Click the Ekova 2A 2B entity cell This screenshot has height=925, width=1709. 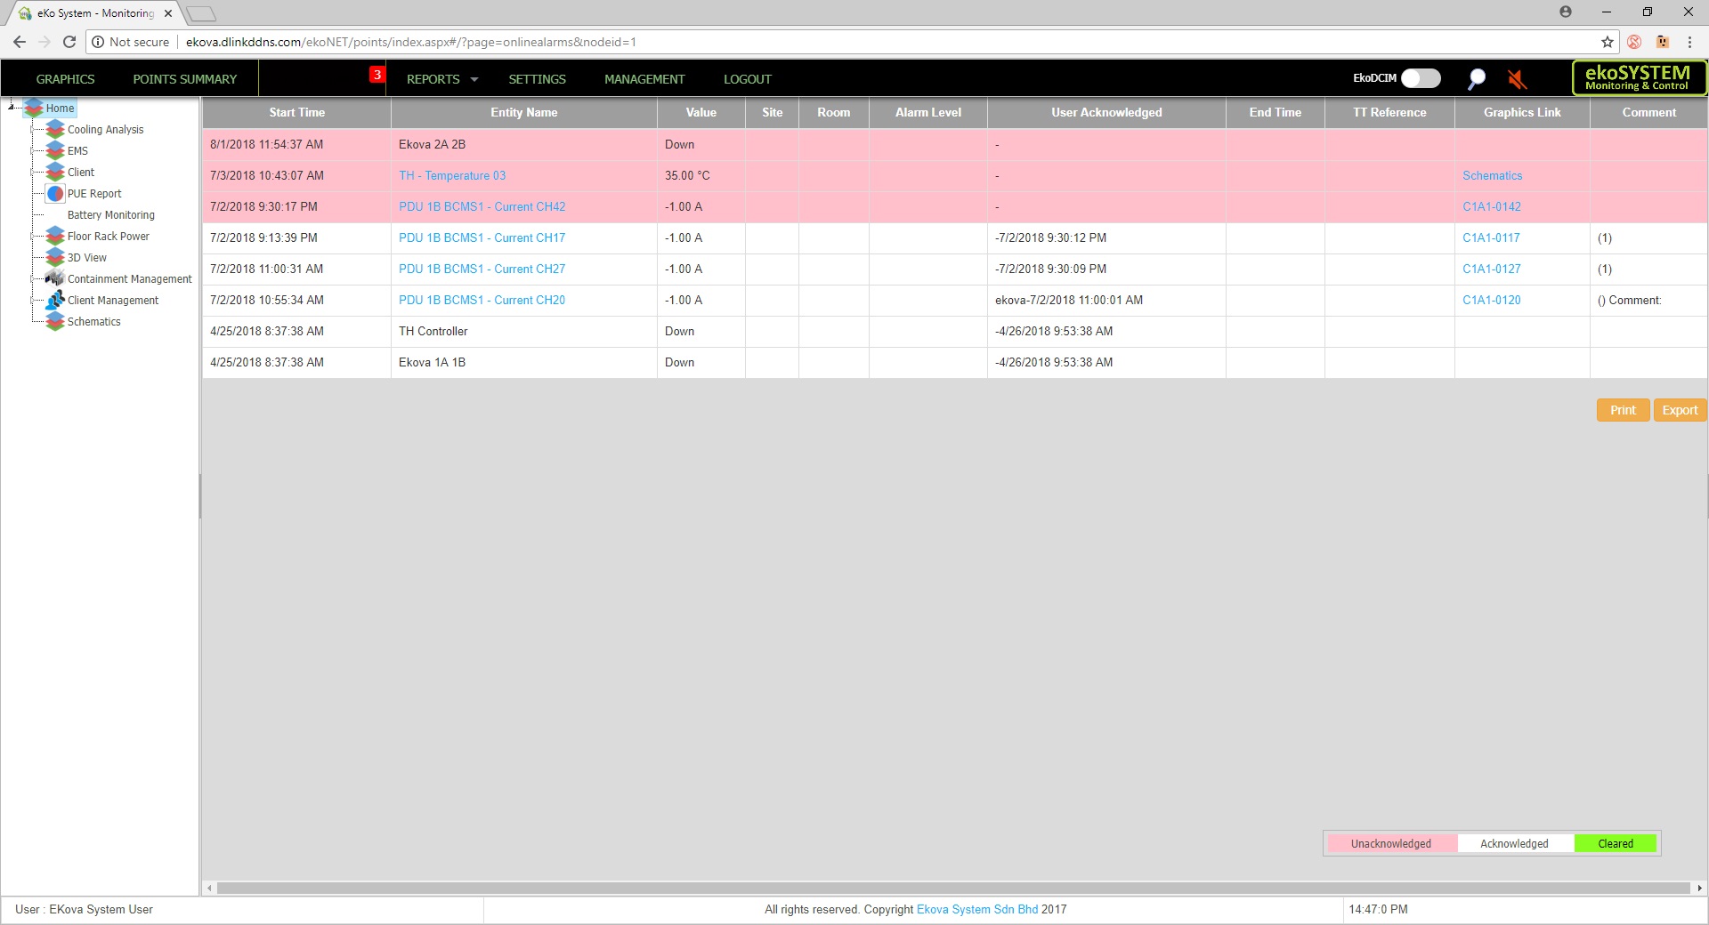point(523,144)
